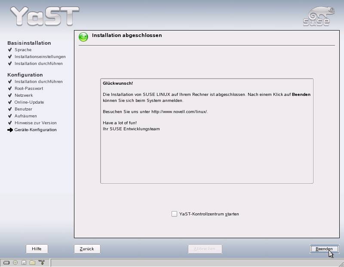344x267 pixels.
Task: Click the Installation abgeschlossen title
Action: click(127, 35)
